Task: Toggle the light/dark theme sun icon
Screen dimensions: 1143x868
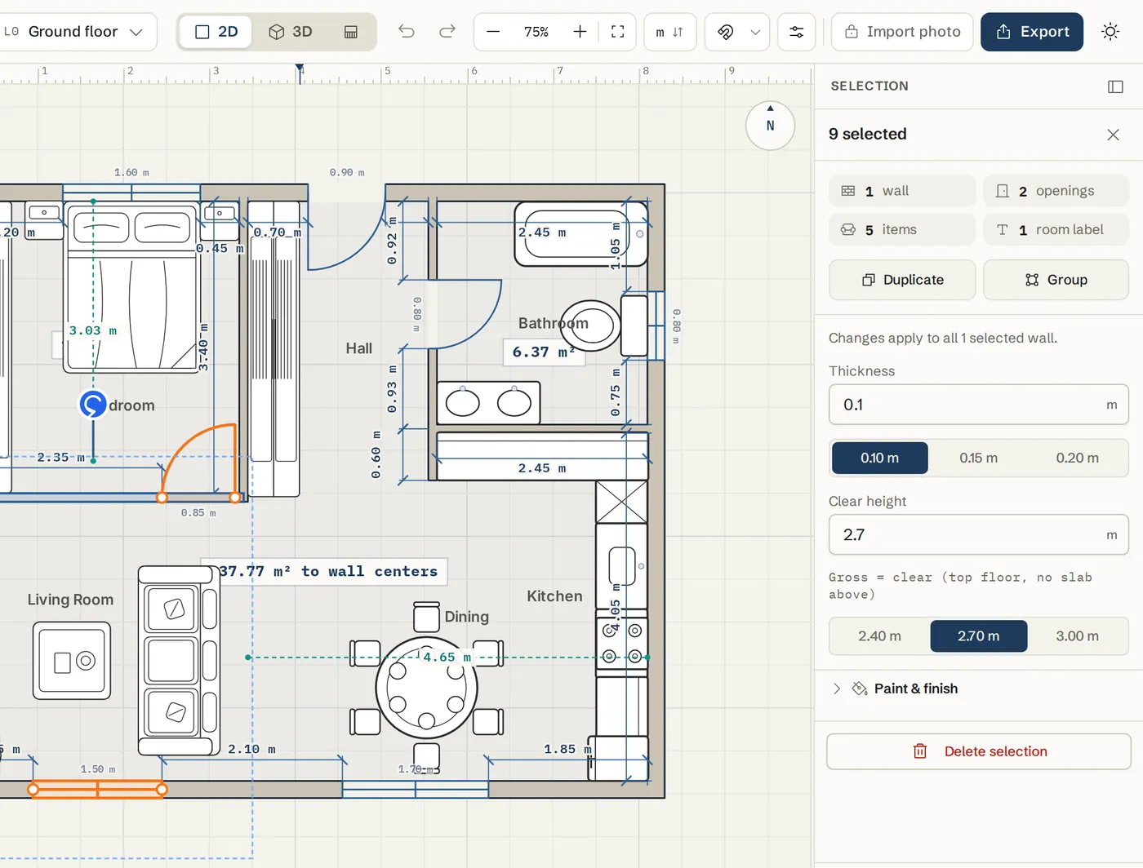Action: (x=1110, y=32)
